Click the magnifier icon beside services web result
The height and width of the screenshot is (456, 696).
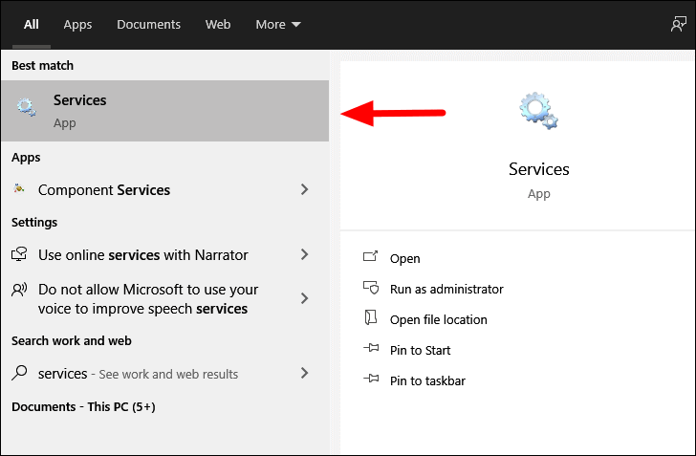pyautogui.click(x=19, y=373)
